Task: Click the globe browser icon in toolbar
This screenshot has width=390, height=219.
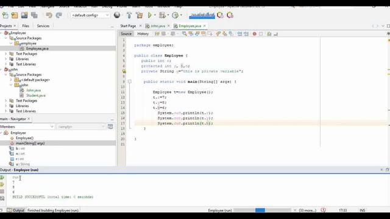Action: pos(117,15)
